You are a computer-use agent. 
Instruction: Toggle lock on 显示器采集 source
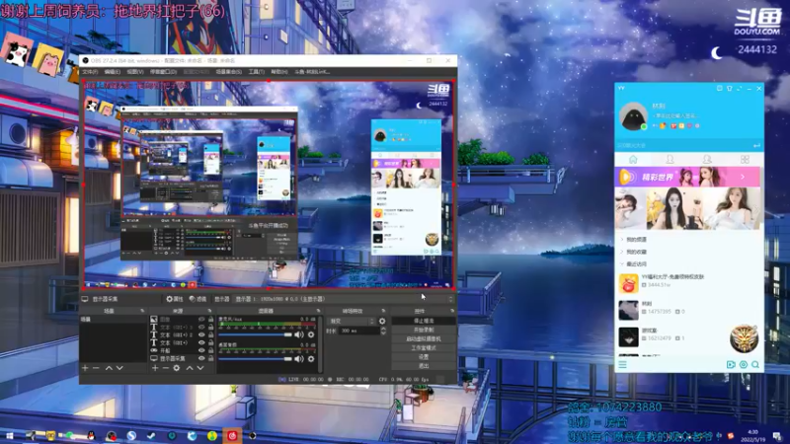pyautogui.click(x=211, y=358)
